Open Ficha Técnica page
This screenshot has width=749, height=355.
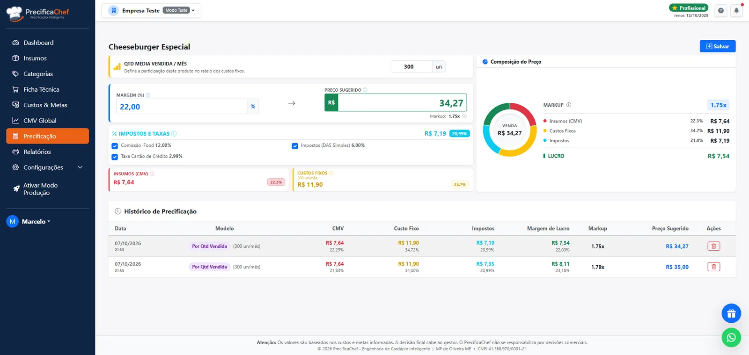(47, 89)
